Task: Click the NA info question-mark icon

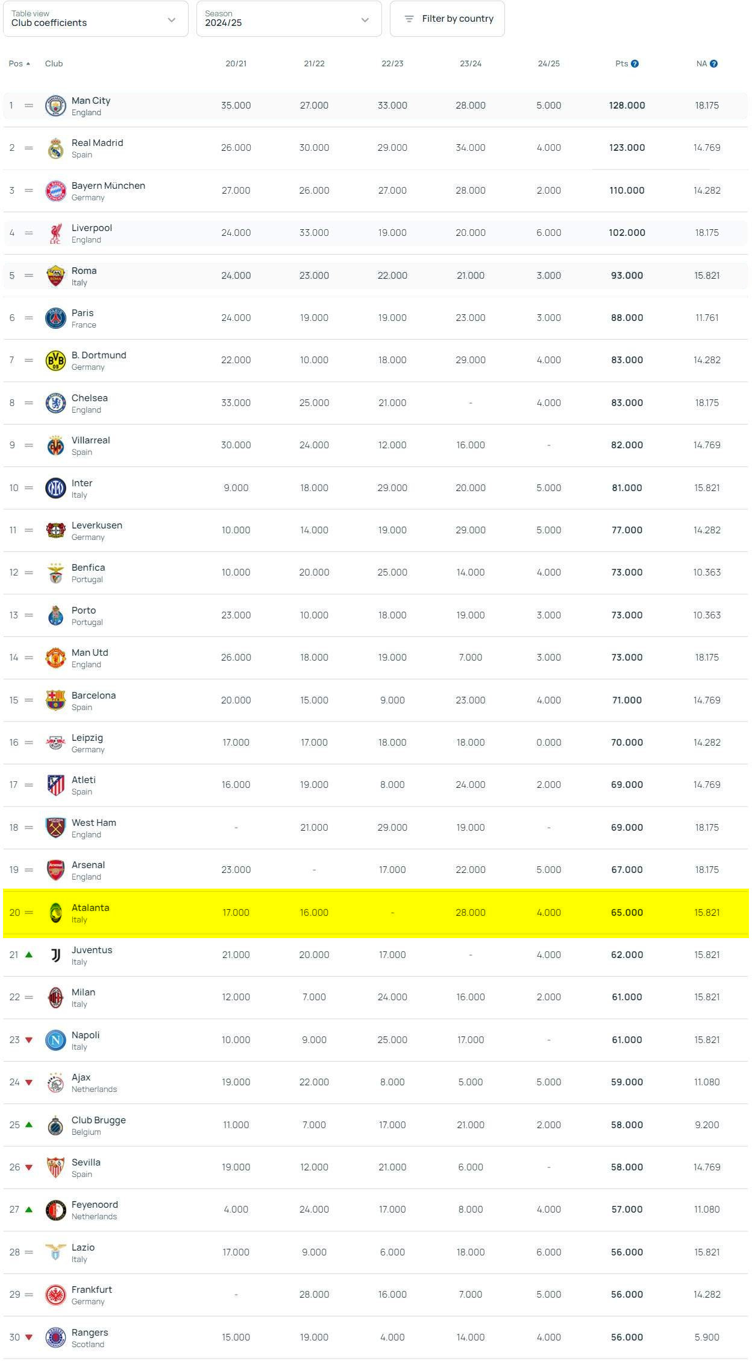Action: click(x=713, y=64)
